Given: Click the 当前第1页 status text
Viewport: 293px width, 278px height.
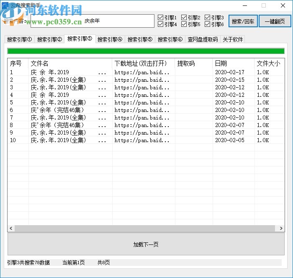Looking at the screenshot, I should pos(73,262).
